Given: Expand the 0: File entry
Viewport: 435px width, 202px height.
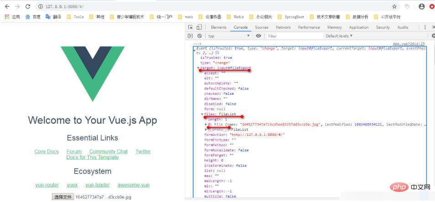Looking at the screenshot, I should (206, 124).
